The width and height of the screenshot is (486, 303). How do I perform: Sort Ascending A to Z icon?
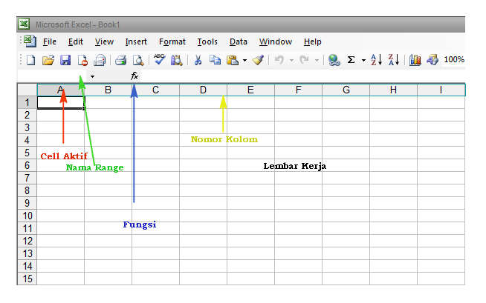click(x=376, y=59)
